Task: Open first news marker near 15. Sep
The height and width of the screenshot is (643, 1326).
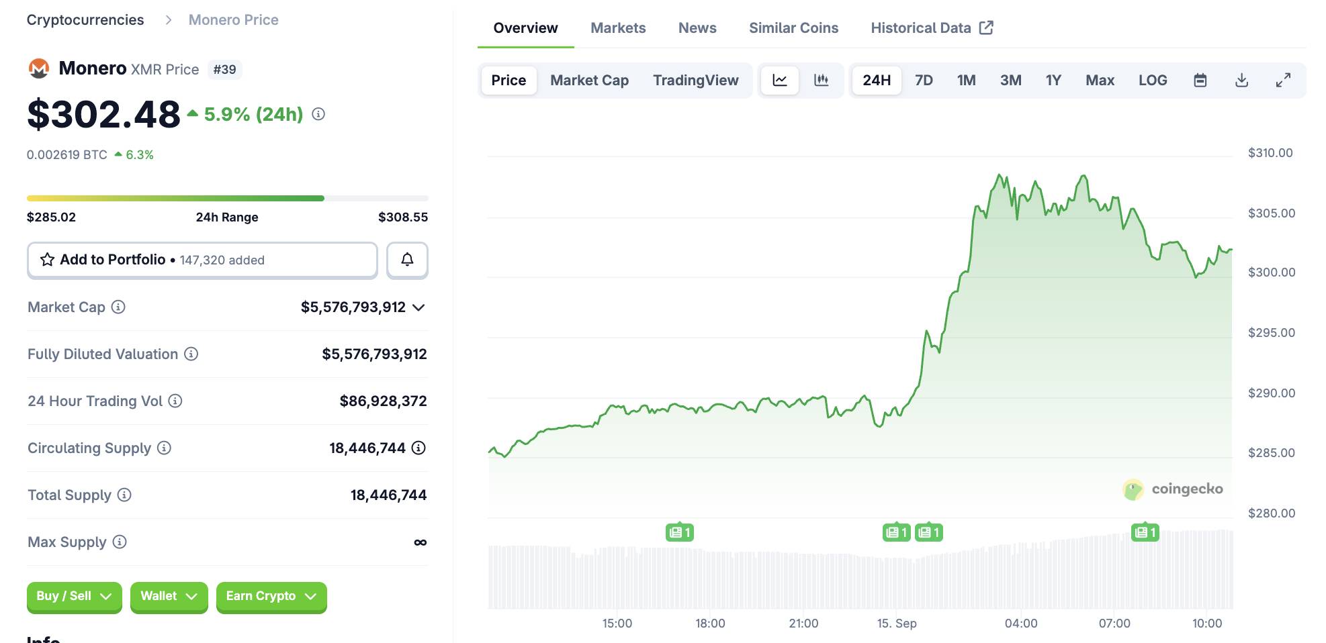Action: [896, 532]
